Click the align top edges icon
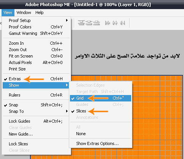Screen dimensions: 184x159 coord(81,23)
